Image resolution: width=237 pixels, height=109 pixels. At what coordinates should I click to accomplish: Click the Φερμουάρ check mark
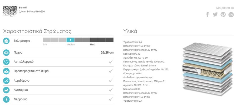111,99
